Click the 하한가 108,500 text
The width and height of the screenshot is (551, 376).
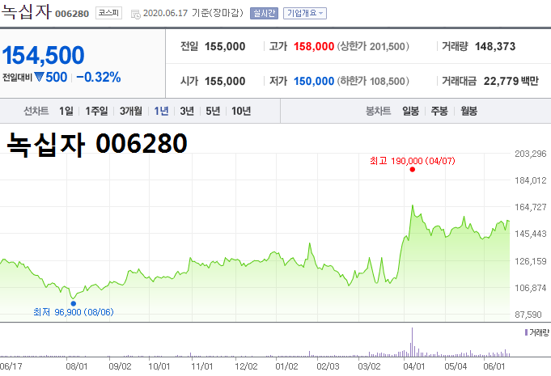click(x=373, y=81)
